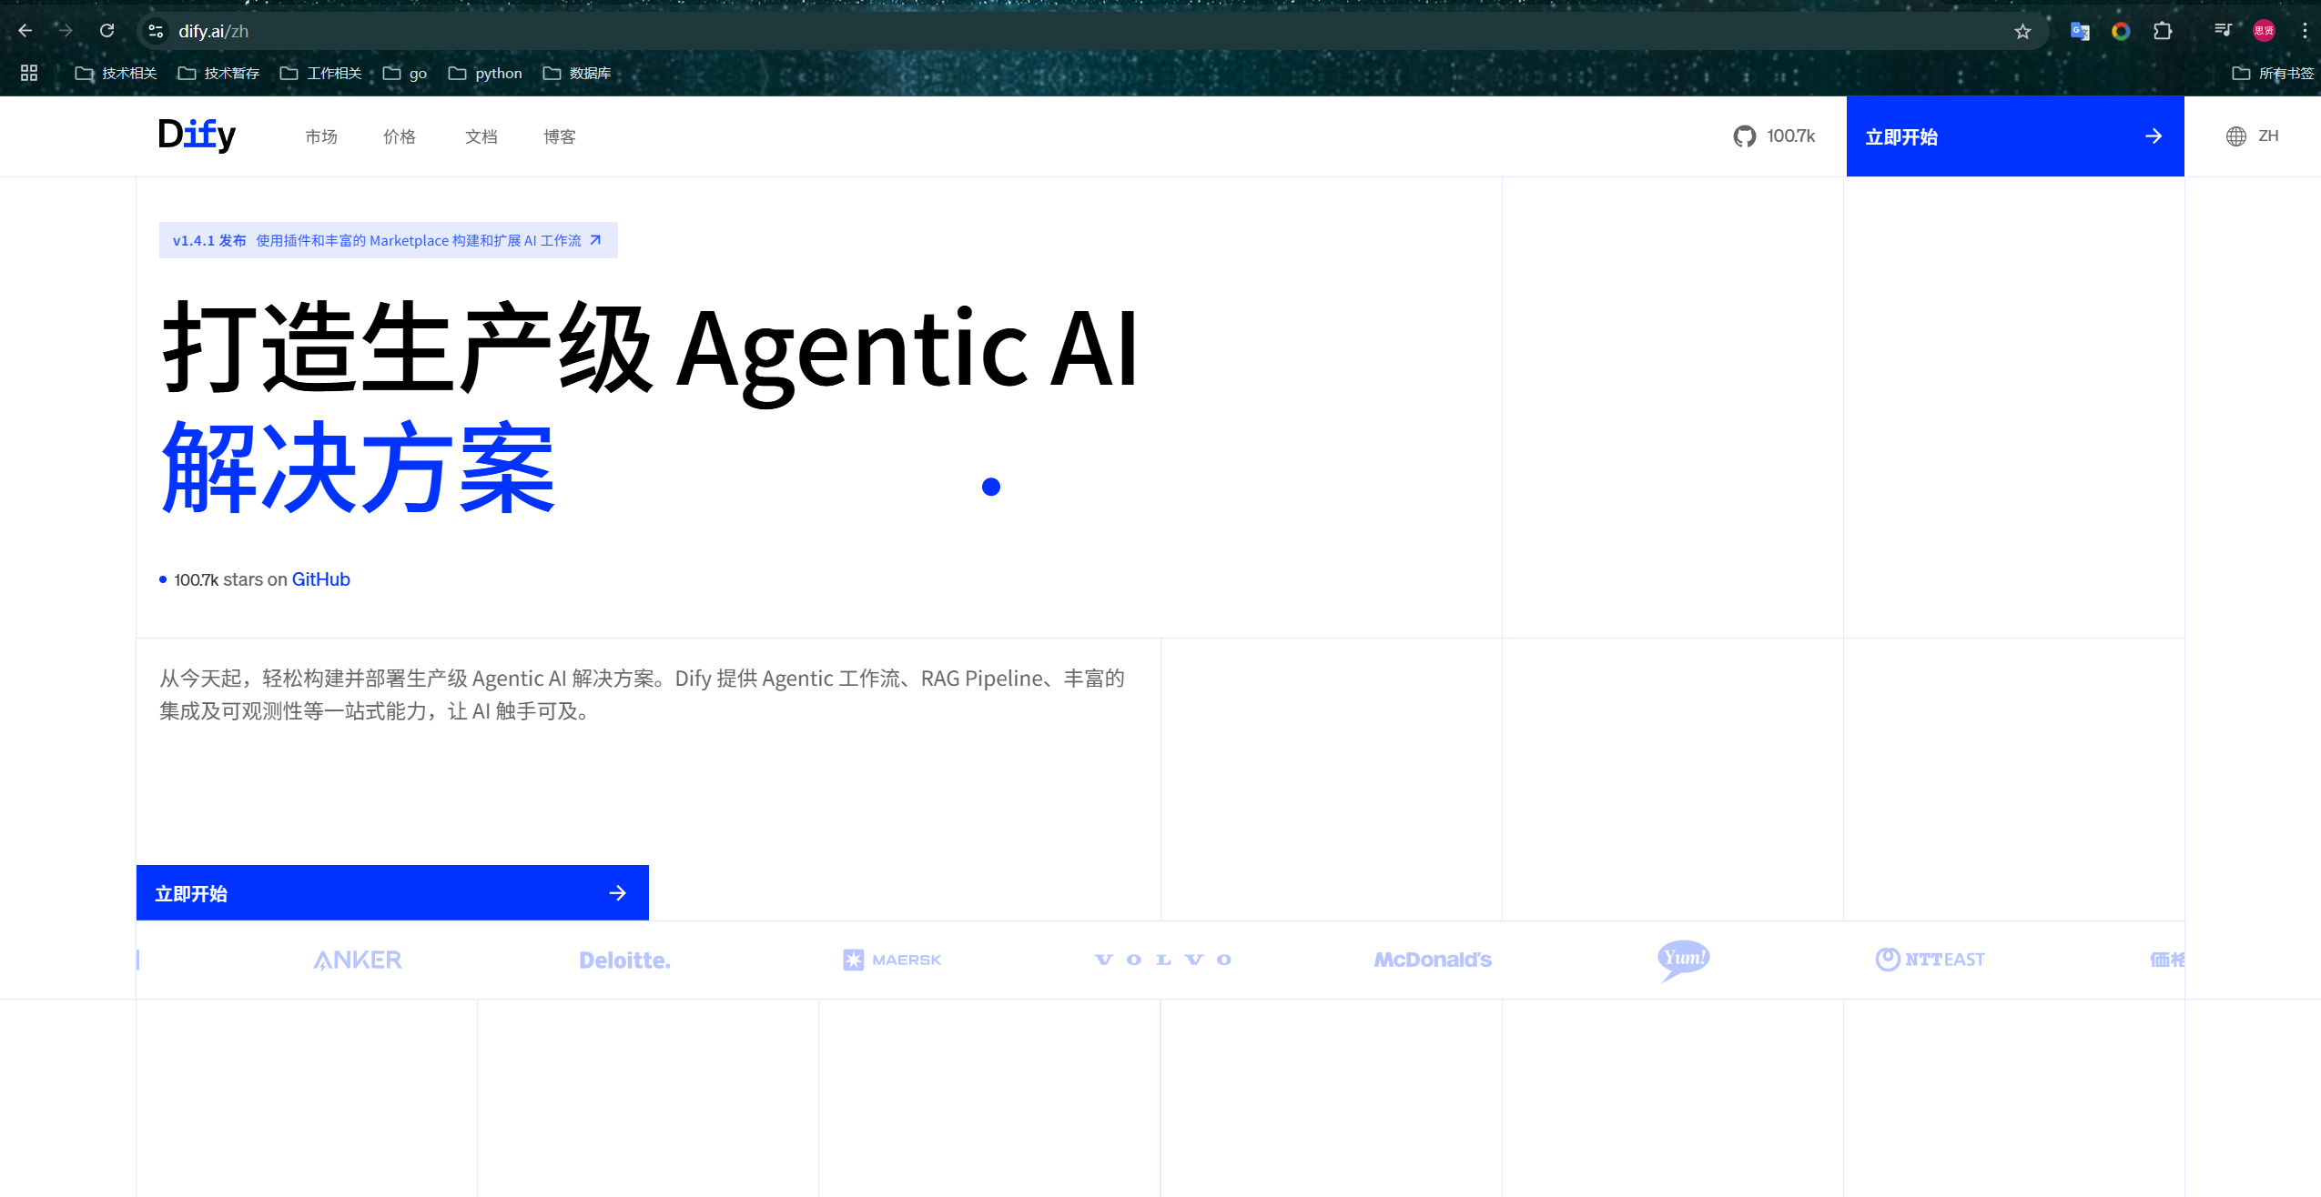Image resolution: width=2321 pixels, height=1197 pixels.
Task: Open the 价格 nav item
Action: [x=400, y=136]
